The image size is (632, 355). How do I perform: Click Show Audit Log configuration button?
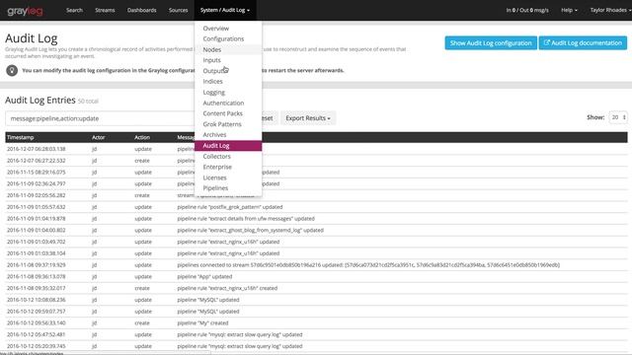click(x=491, y=43)
